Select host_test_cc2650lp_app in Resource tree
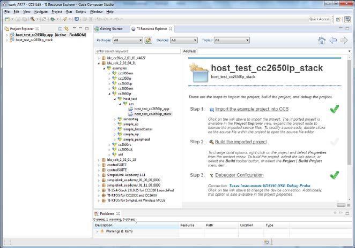355x248 pixels. pos(151,109)
